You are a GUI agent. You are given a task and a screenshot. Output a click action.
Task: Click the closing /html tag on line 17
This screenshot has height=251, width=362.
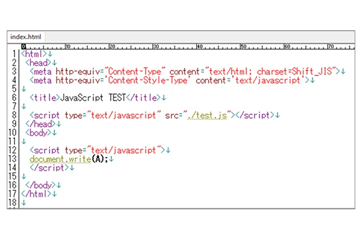[35, 194]
